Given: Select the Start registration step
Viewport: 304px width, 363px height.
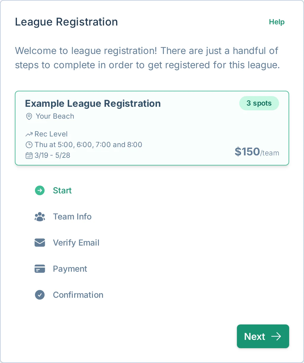Looking at the screenshot, I should [62, 190].
